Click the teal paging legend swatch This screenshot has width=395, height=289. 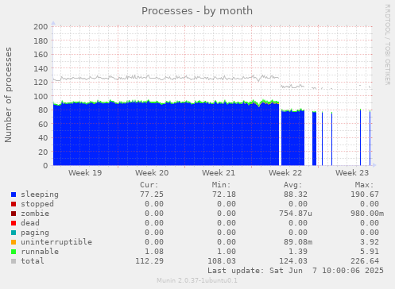click(x=14, y=233)
